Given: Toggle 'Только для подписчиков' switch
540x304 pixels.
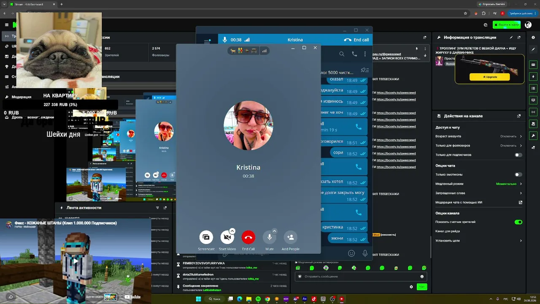Looking at the screenshot, I should click(518, 155).
